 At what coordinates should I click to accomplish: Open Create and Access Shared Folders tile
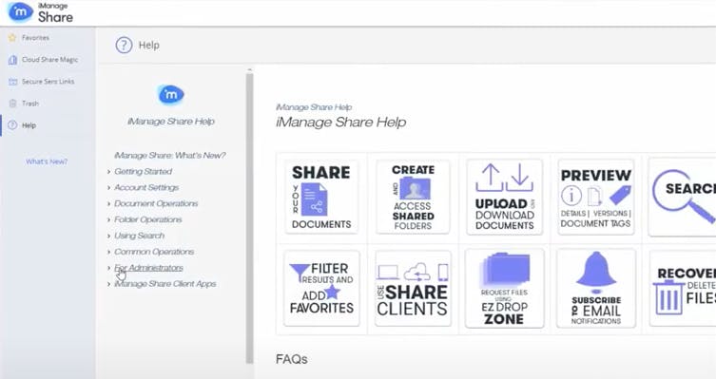(x=413, y=197)
